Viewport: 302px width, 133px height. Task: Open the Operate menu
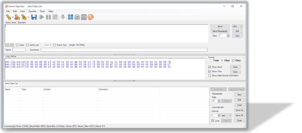coord(32,11)
